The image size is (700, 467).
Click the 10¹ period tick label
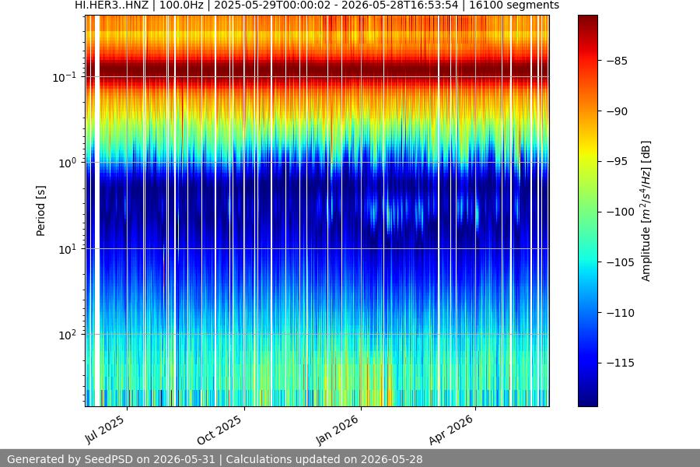pos(67,249)
